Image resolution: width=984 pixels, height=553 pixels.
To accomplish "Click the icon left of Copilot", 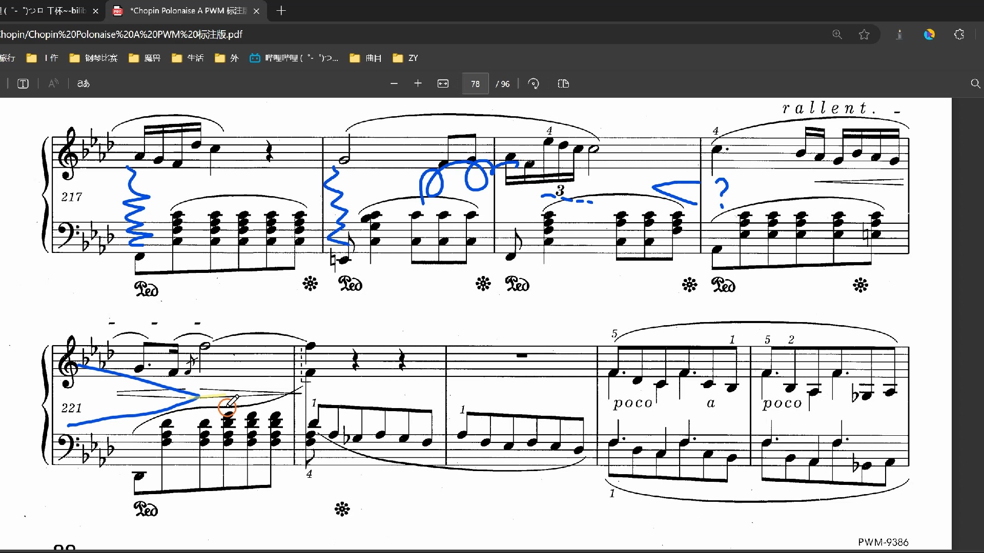I will click(899, 34).
